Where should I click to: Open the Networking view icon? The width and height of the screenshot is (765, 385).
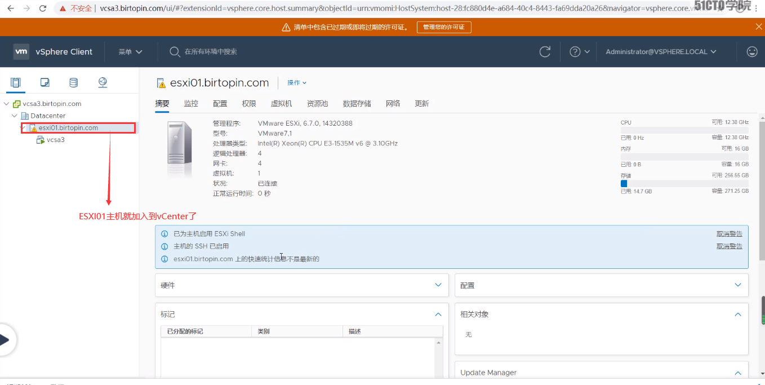[103, 82]
